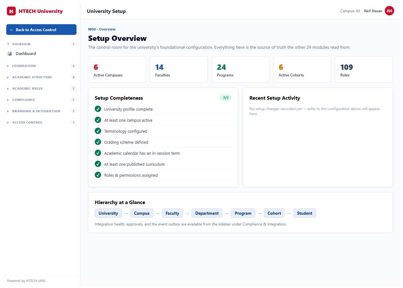
Task: Click the Campus hierarchy chip
Action: (x=142, y=213)
